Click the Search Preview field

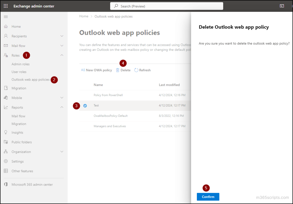pos(167,6)
